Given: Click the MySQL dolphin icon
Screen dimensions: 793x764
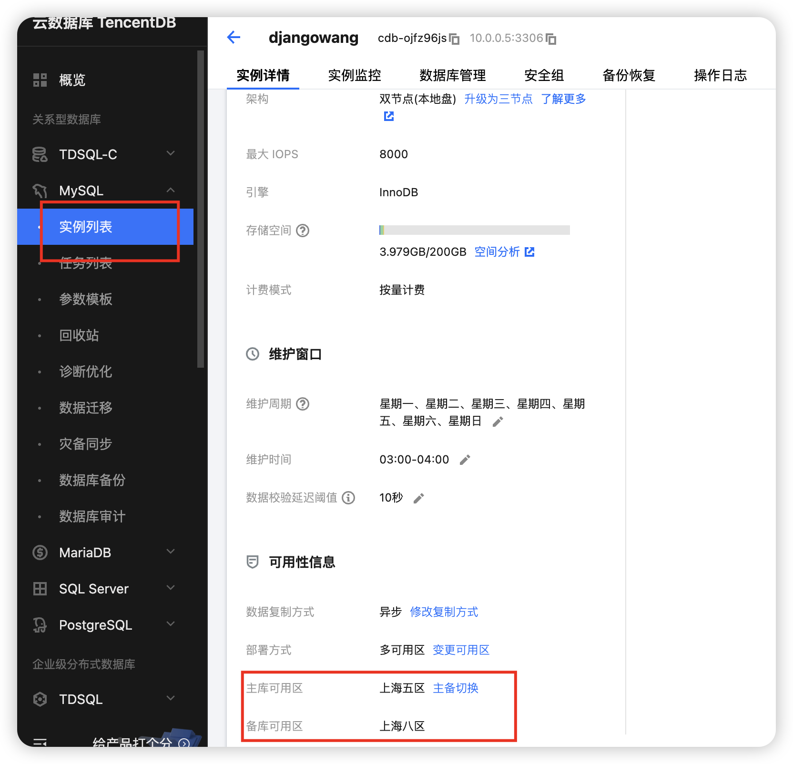Looking at the screenshot, I should coord(40,191).
